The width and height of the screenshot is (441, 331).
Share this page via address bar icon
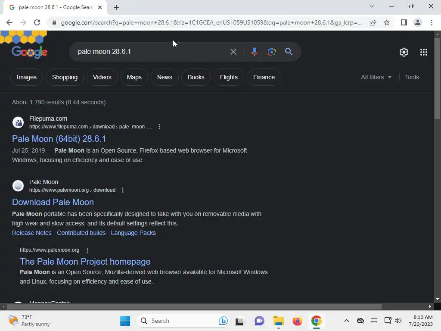373,22
